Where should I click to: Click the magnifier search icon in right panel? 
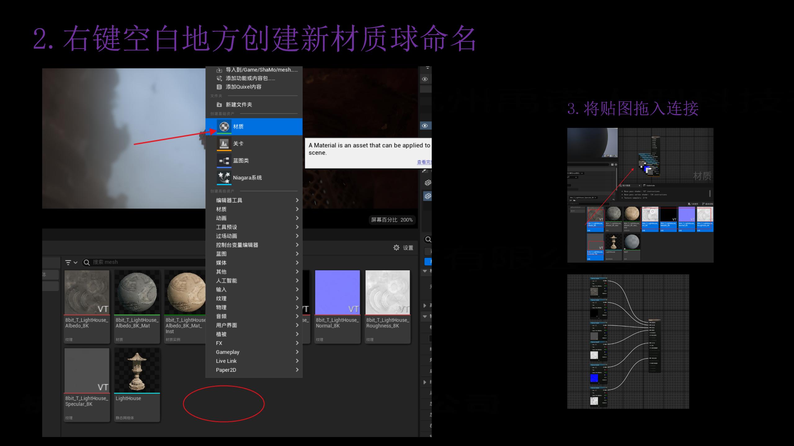point(428,239)
